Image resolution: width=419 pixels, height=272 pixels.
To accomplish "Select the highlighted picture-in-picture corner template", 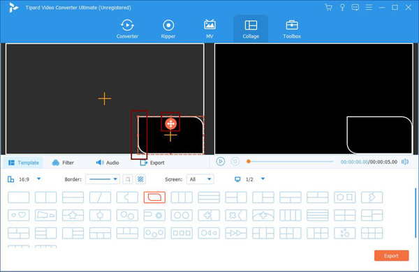I will [154, 197].
